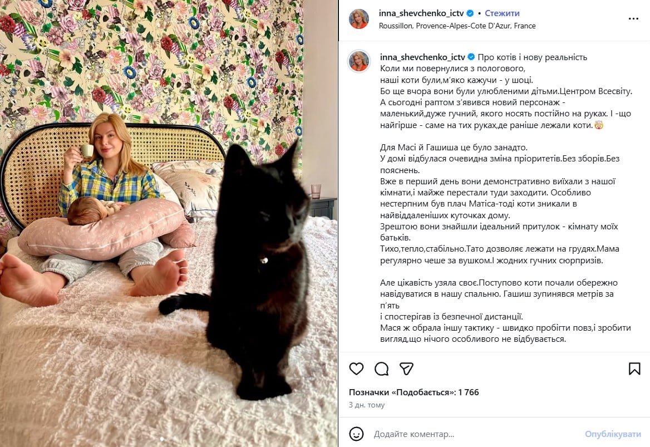The image size is (650, 447).
Task: Open the emoji picker smiley icon
Action: [357, 434]
